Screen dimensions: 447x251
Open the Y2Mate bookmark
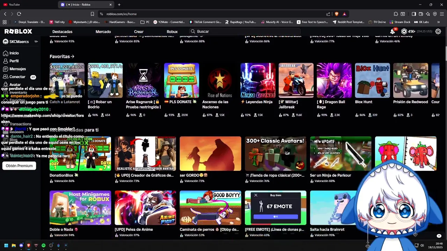point(169,22)
